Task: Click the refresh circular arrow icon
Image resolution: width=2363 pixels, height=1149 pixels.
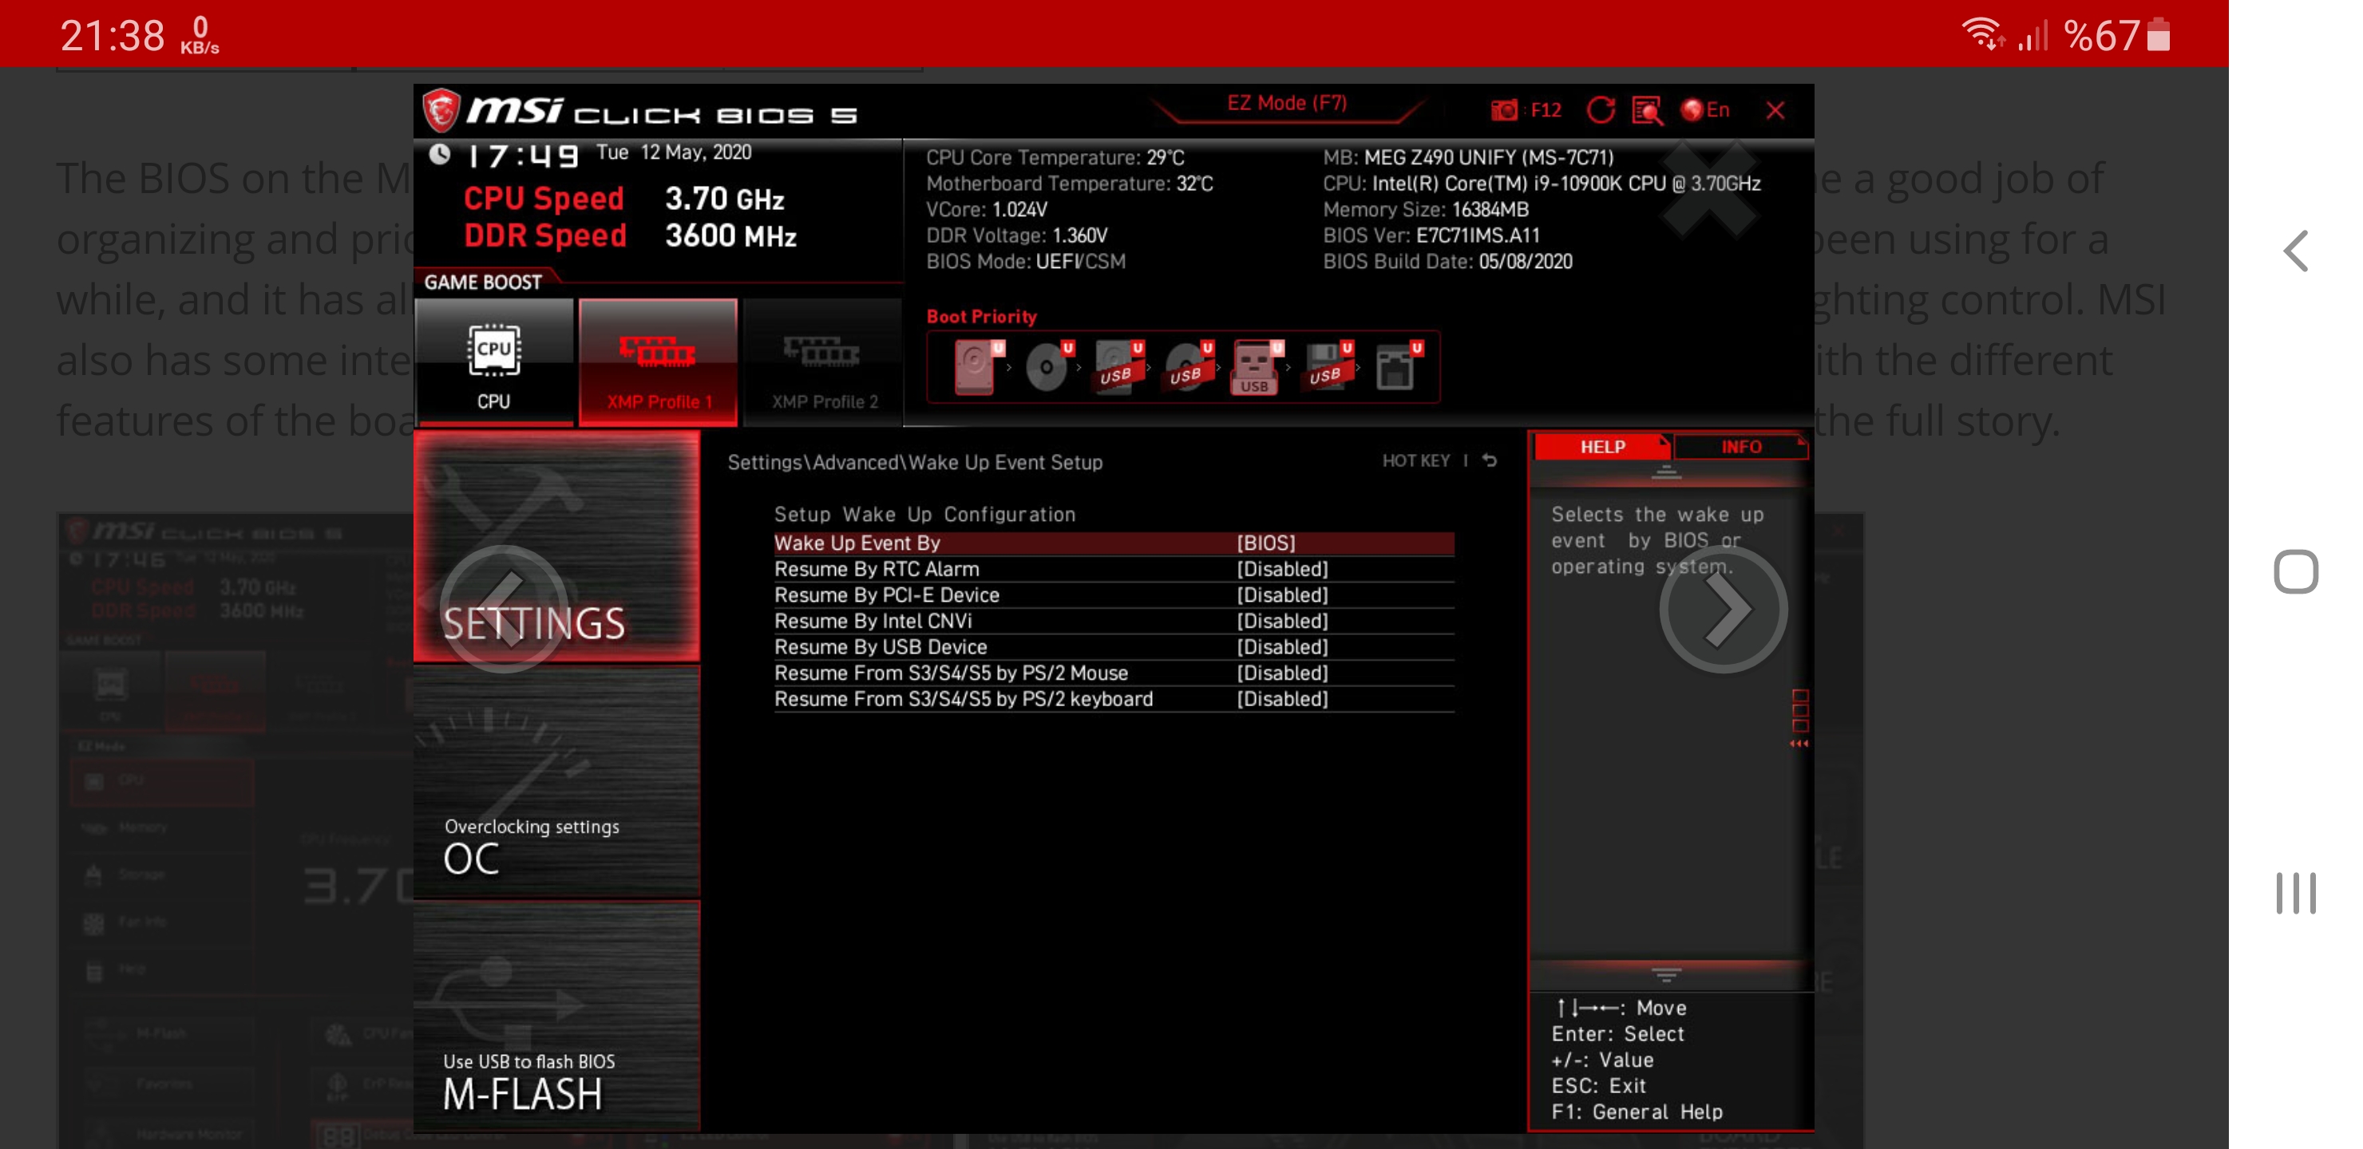Action: (1601, 110)
